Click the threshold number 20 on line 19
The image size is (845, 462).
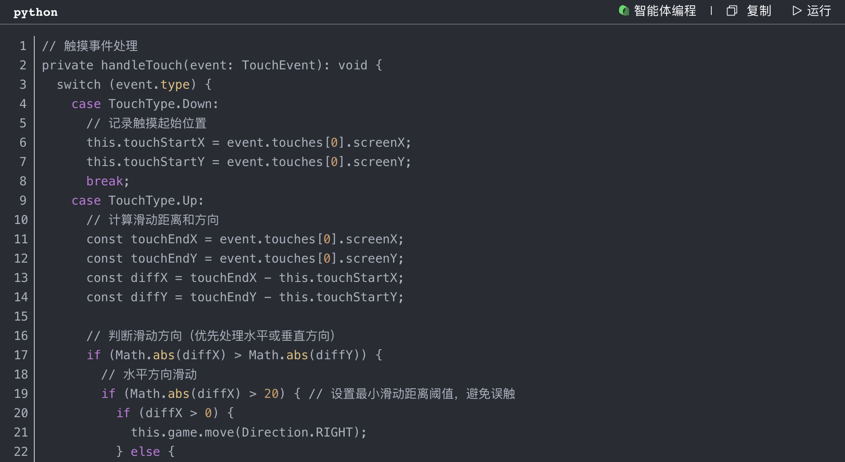(271, 393)
